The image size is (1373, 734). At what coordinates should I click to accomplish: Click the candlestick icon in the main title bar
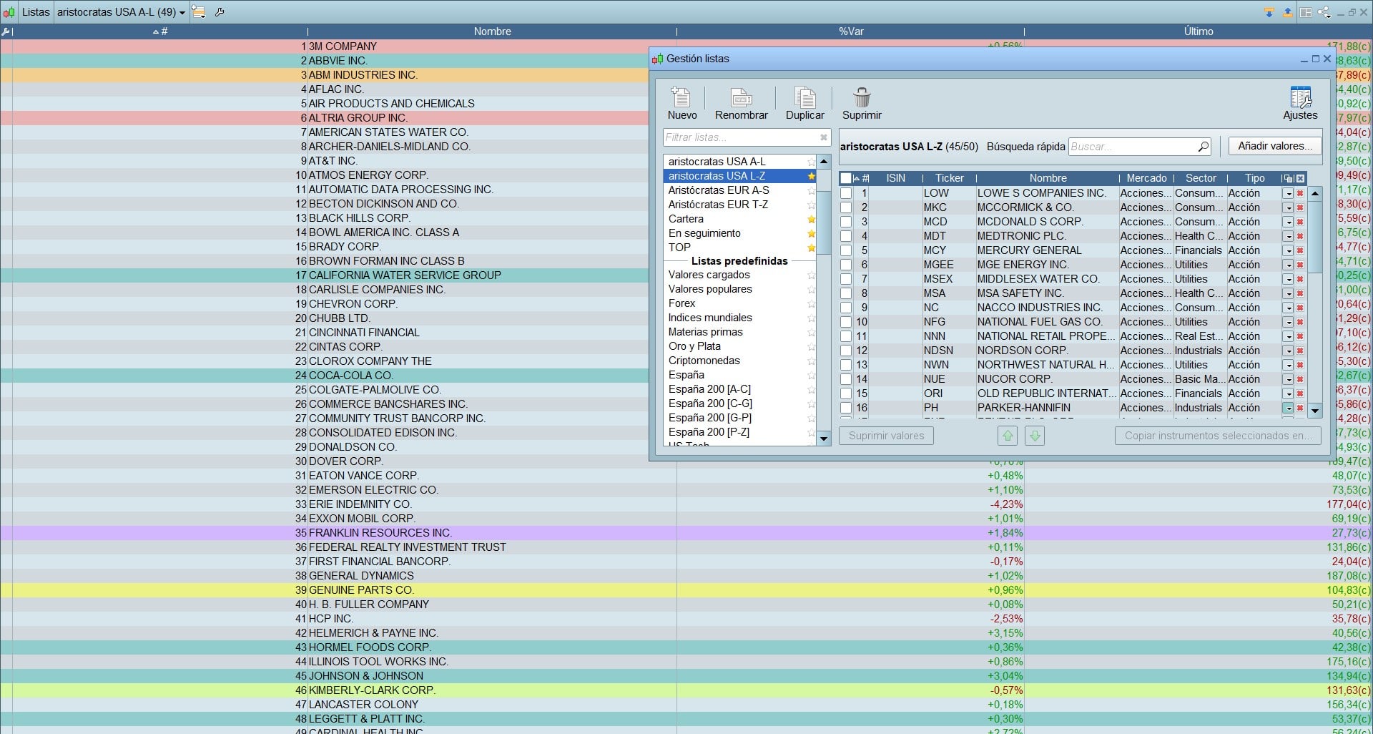pos(9,12)
